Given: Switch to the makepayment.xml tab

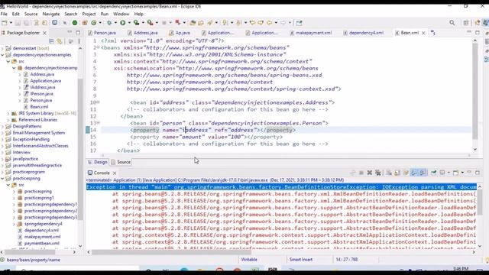Looking at the screenshot, I should [x=311, y=33].
